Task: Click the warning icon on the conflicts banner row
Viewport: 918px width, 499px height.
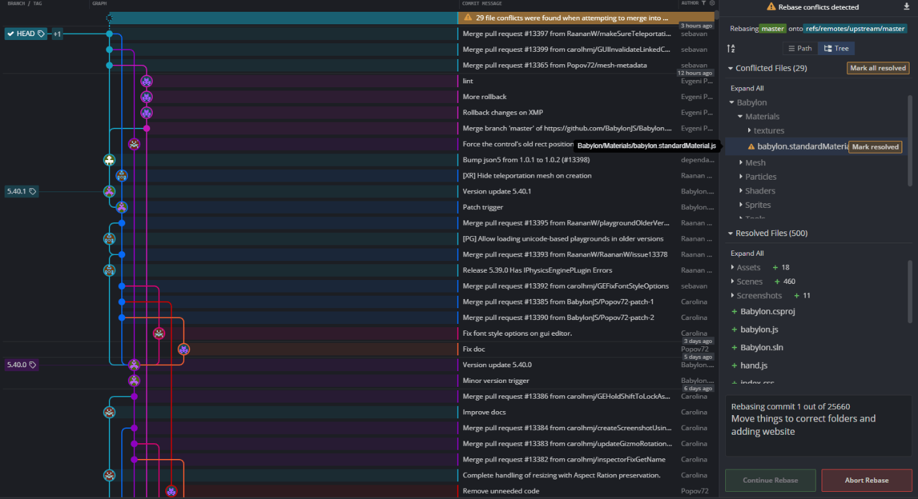Action: coord(468,18)
